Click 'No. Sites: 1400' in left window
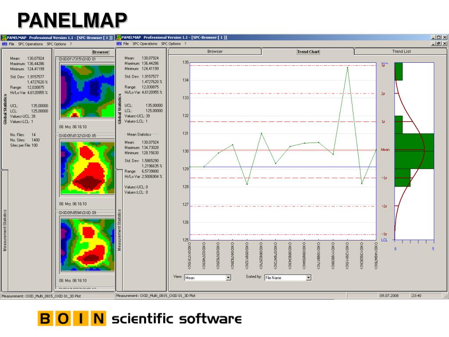This screenshot has height=337, width=449. [25, 140]
